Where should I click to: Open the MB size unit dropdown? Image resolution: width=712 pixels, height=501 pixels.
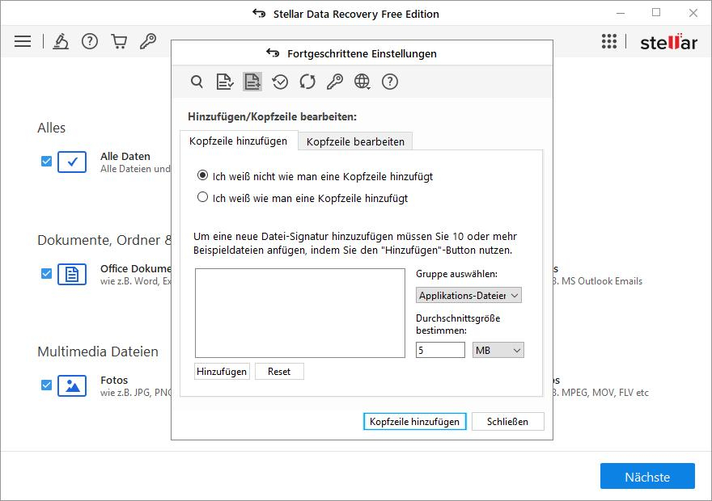pos(498,350)
